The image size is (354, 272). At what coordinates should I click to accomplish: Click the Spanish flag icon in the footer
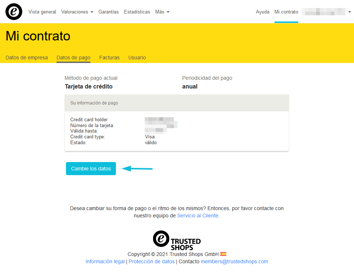pos(223,254)
